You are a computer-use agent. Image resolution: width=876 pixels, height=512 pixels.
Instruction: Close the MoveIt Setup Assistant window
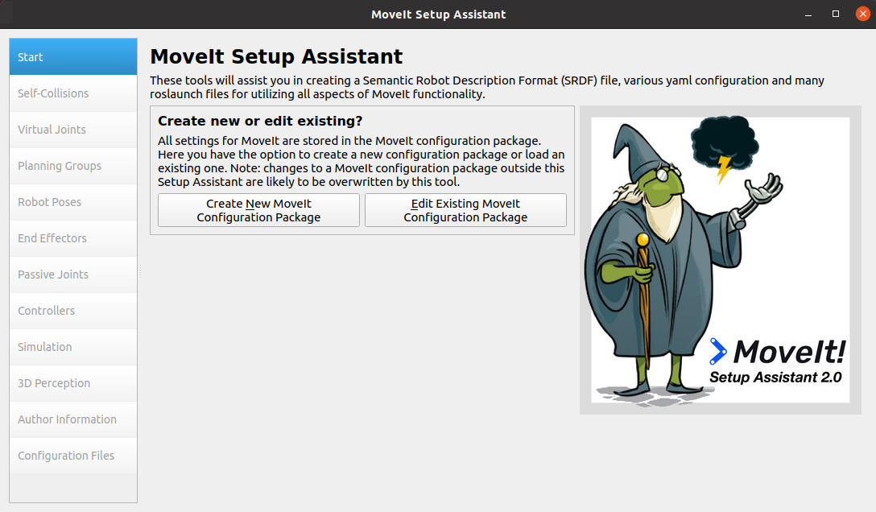[x=862, y=14]
